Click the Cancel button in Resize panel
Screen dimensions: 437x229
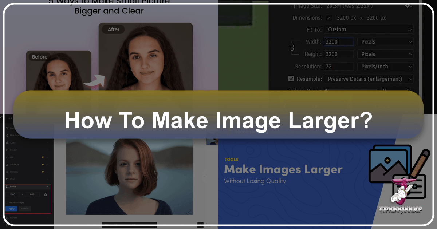click(x=25, y=209)
